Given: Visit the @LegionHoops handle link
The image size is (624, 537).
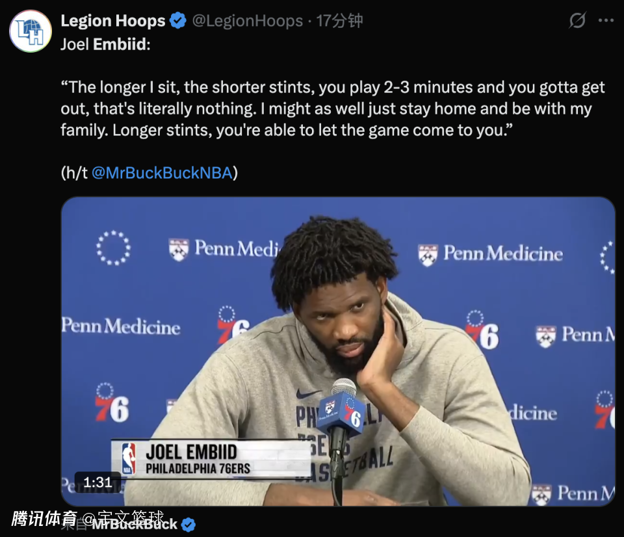Looking at the screenshot, I should (x=247, y=21).
